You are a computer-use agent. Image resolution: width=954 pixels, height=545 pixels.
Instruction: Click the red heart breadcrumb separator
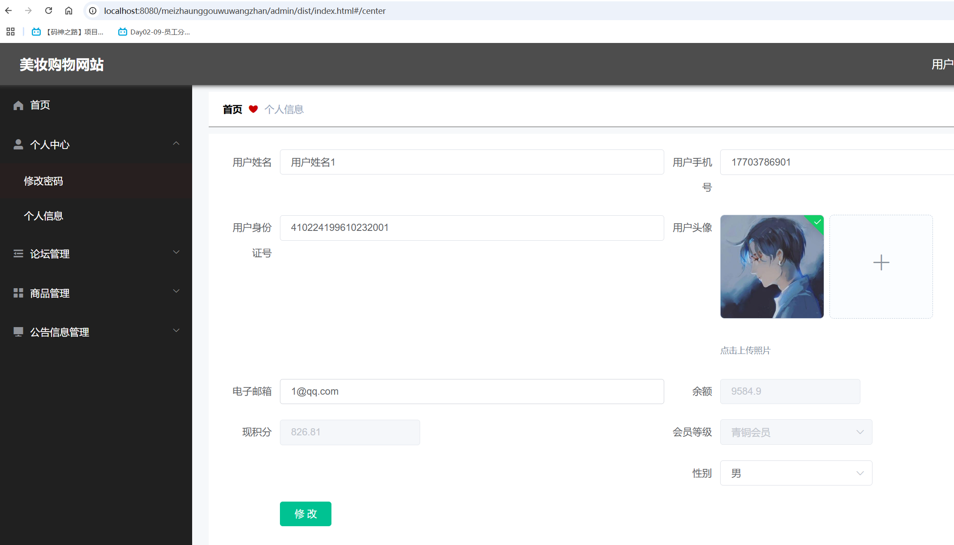[253, 109]
